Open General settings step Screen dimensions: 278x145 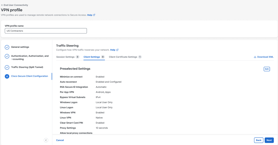(x=20, y=47)
